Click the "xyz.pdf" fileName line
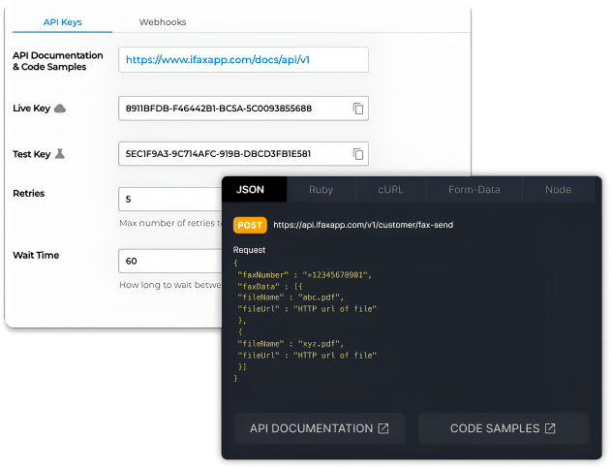Image resolution: width=612 pixels, height=469 pixels. click(291, 344)
